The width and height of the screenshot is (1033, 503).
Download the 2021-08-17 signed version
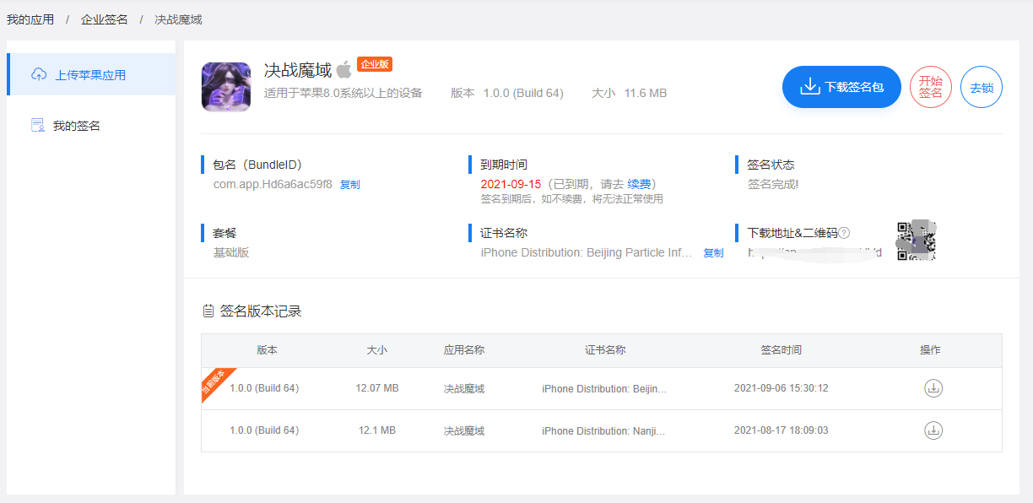click(x=933, y=430)
